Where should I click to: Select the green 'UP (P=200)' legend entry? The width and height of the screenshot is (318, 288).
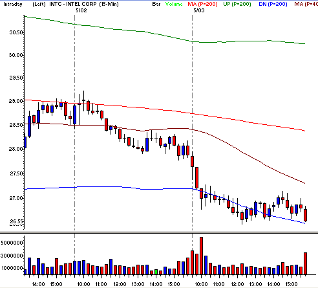237,4
